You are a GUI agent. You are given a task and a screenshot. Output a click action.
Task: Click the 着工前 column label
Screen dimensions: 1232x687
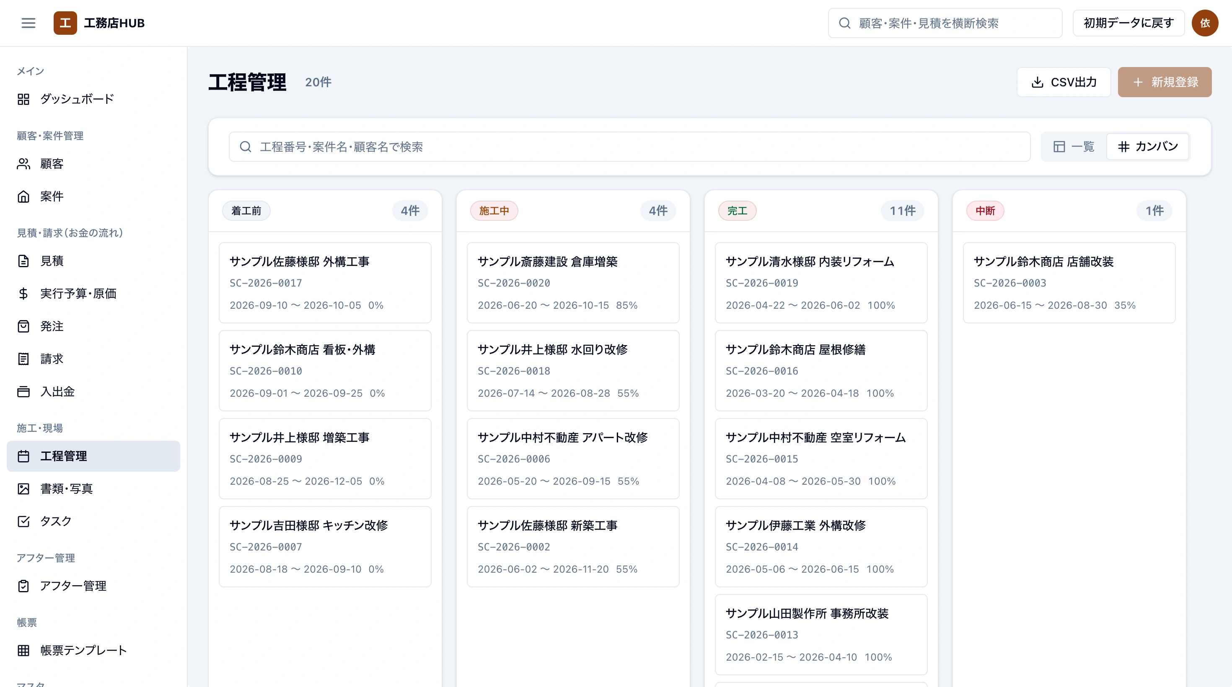tap(246, 211)
